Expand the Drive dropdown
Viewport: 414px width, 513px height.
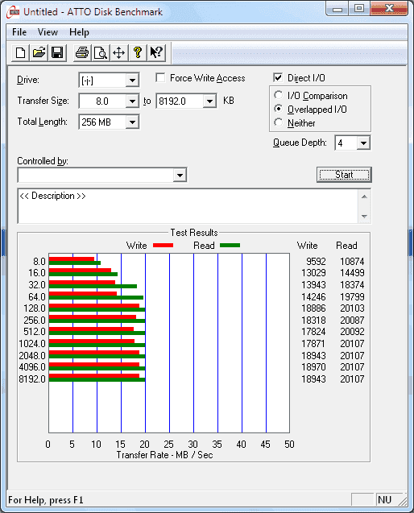[132, 81]
